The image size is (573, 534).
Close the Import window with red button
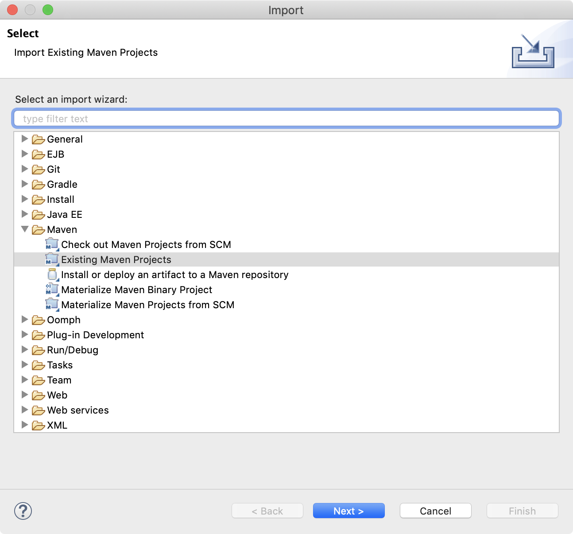(x=12, y=10)
